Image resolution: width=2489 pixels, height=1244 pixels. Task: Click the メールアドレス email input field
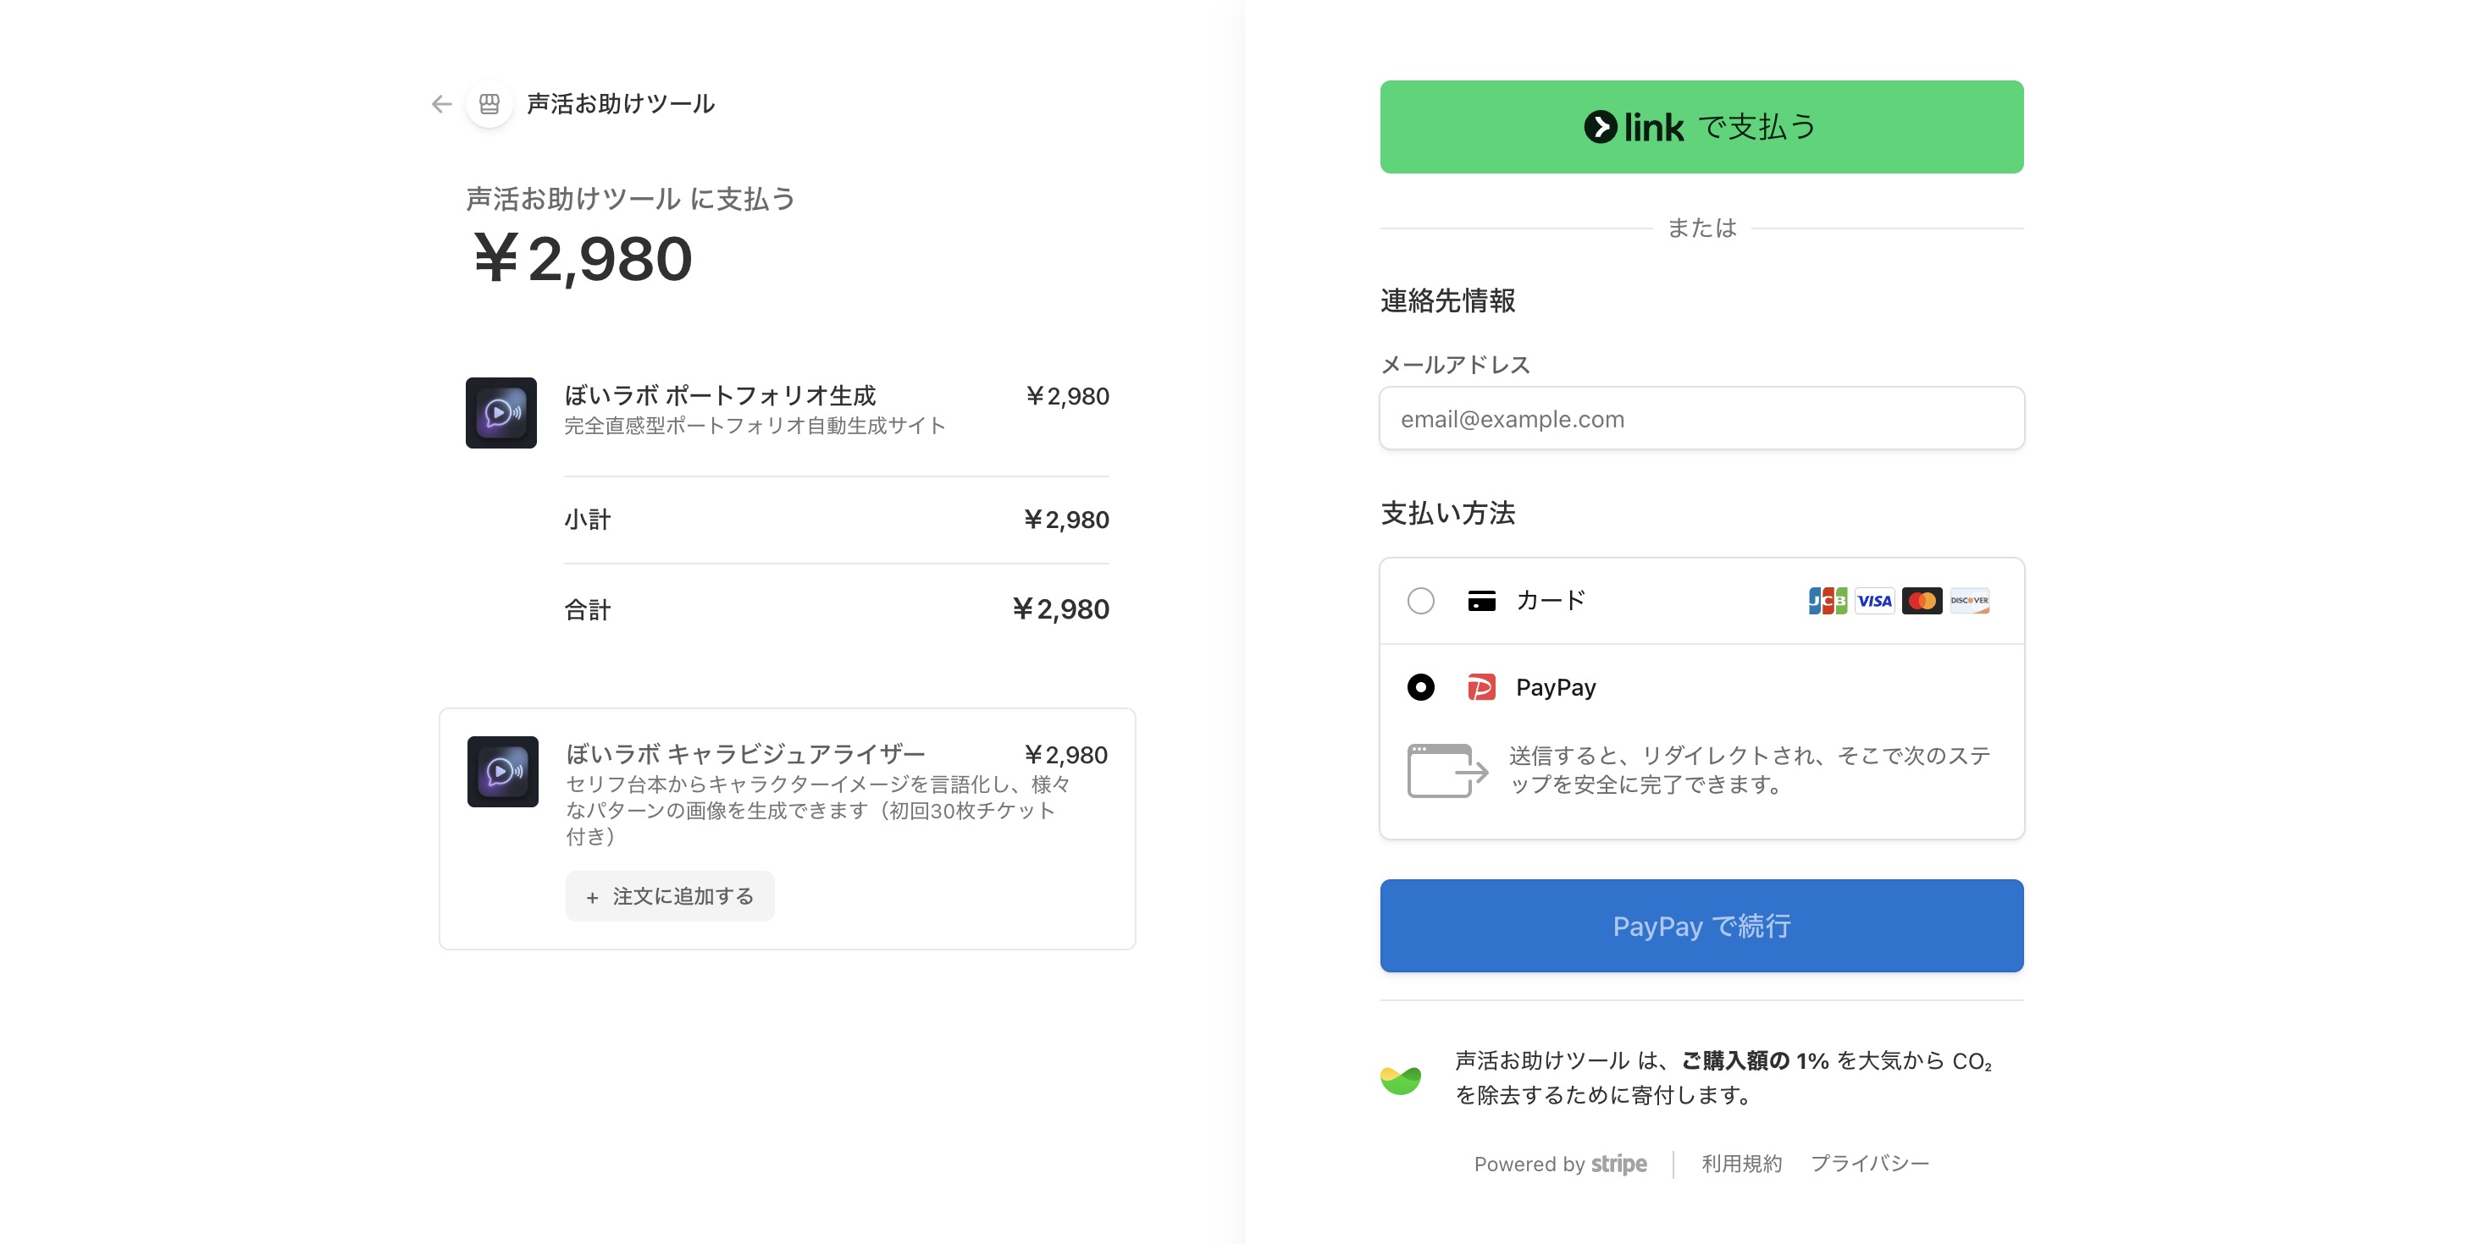click(1701, 418)
